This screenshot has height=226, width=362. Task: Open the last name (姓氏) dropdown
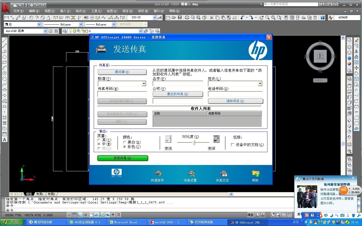point(260,84)
